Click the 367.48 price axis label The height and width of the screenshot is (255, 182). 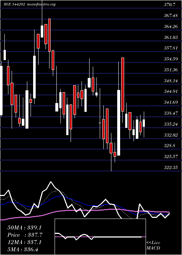click(171, 16)
